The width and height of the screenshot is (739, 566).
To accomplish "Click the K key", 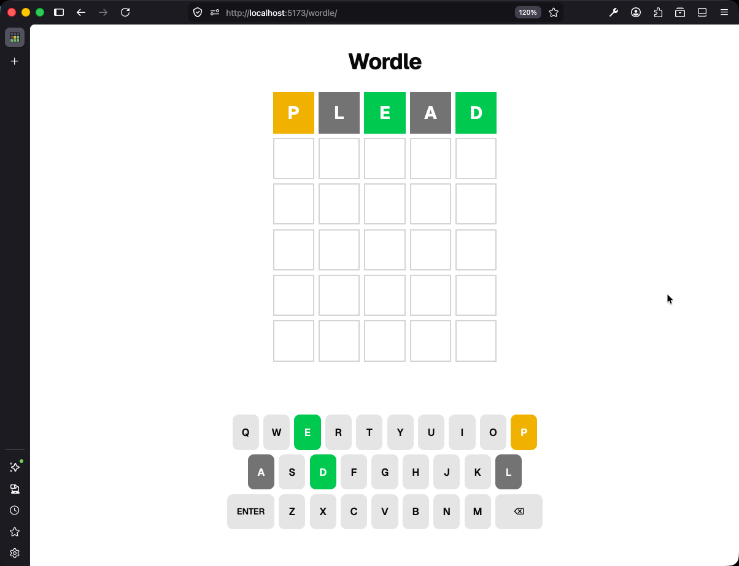I will (478, 472).
